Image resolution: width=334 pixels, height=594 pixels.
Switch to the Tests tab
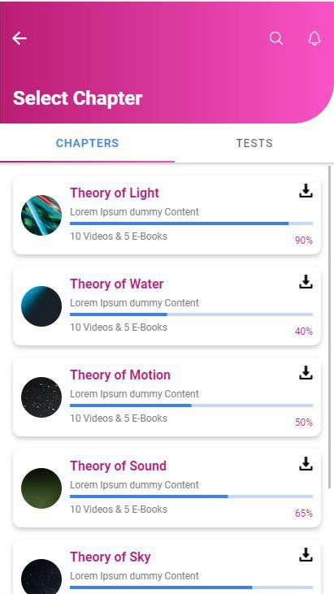point(254,143)
